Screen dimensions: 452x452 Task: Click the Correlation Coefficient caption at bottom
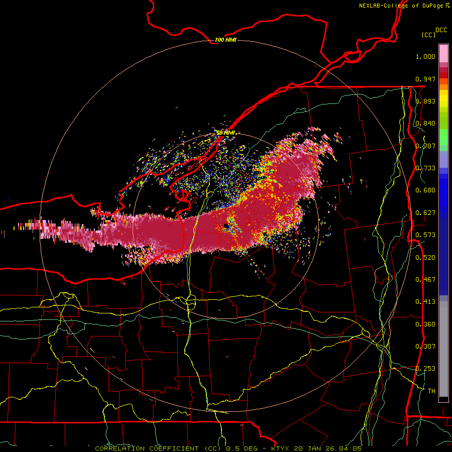tap(228, 448)
